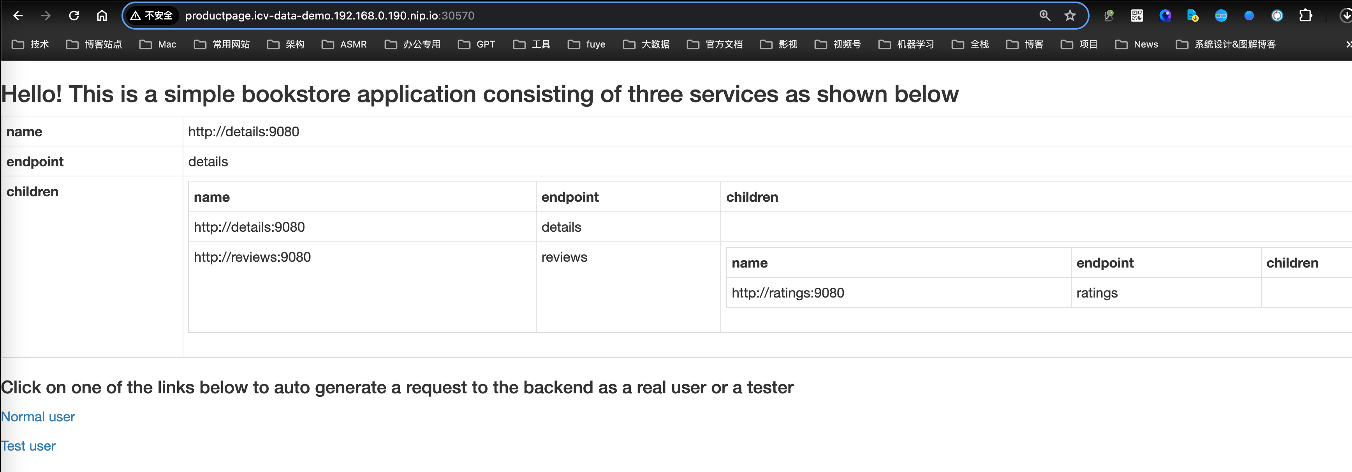Open the 机器学习 bookmark folder
Image resolution: width=1352 pixels, height=472 pixels.
pyautogui.click(x=907, y=45)
